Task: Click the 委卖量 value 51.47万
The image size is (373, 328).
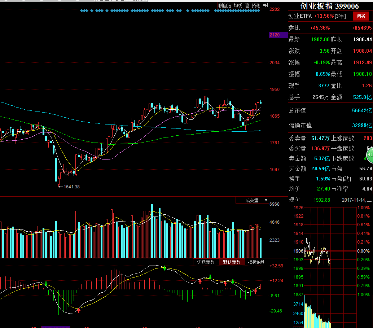Action: [x=320, y=138]
